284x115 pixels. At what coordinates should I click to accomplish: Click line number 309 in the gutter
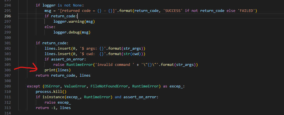(8, 86)
